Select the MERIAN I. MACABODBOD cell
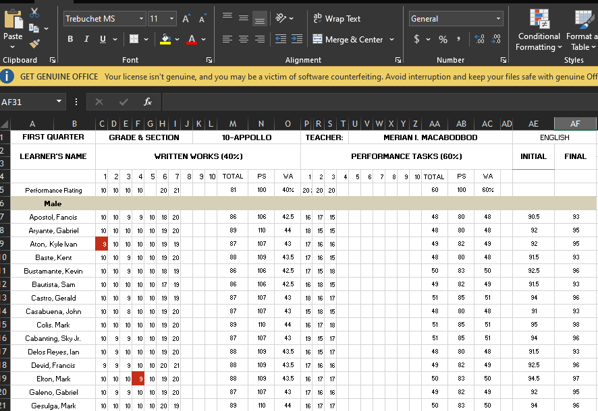 pyautogui.click(x=430, y=137)
